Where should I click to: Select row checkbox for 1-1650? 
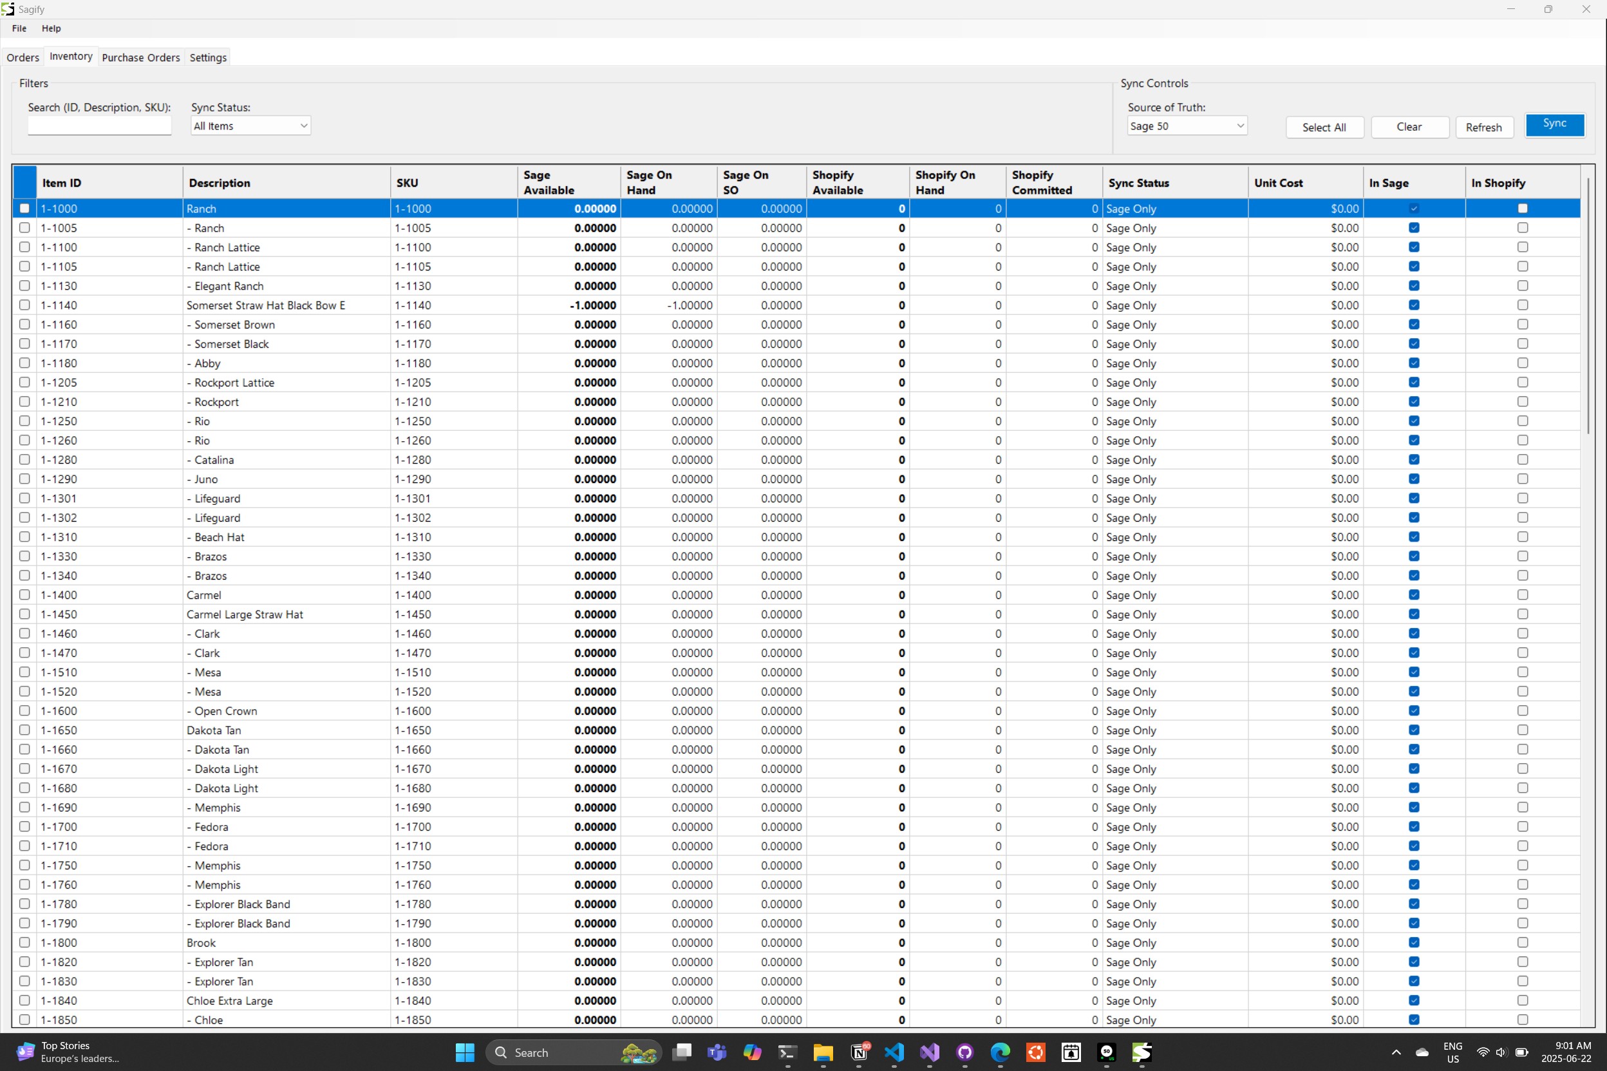point(24,730)
